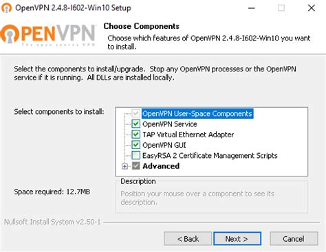Select OpenVPN User-Space Components row

tap(197, 113)
